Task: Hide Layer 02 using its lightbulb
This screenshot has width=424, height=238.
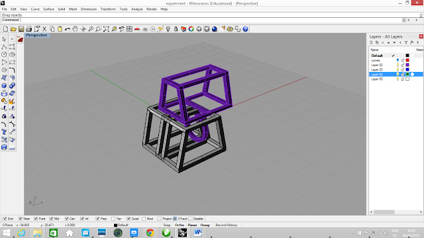Action: pyautogui.click(x=397, y=65)
